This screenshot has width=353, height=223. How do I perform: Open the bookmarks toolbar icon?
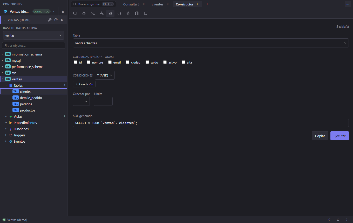[146, 13]
